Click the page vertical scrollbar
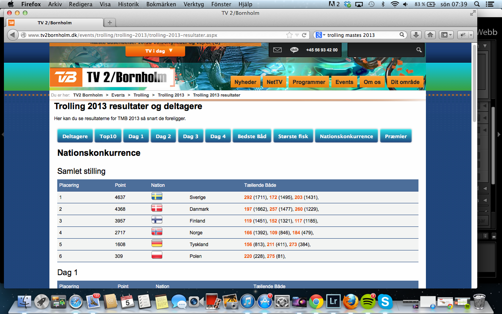The image size is (502, 314). [475, 82]
